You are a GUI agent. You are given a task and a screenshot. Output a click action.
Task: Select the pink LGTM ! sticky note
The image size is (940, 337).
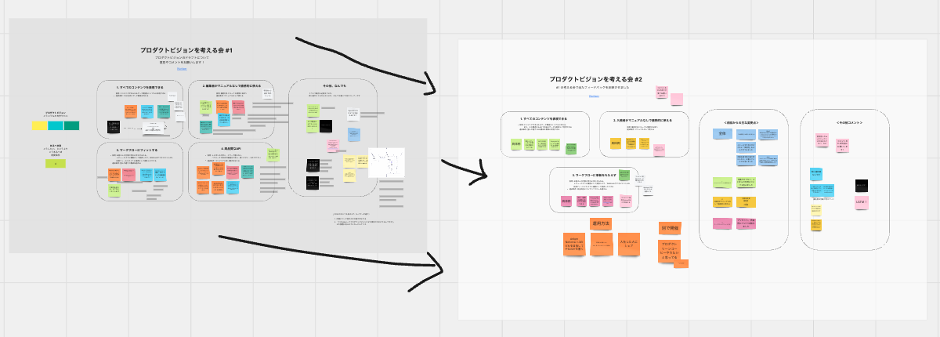(x=861, y=202)
